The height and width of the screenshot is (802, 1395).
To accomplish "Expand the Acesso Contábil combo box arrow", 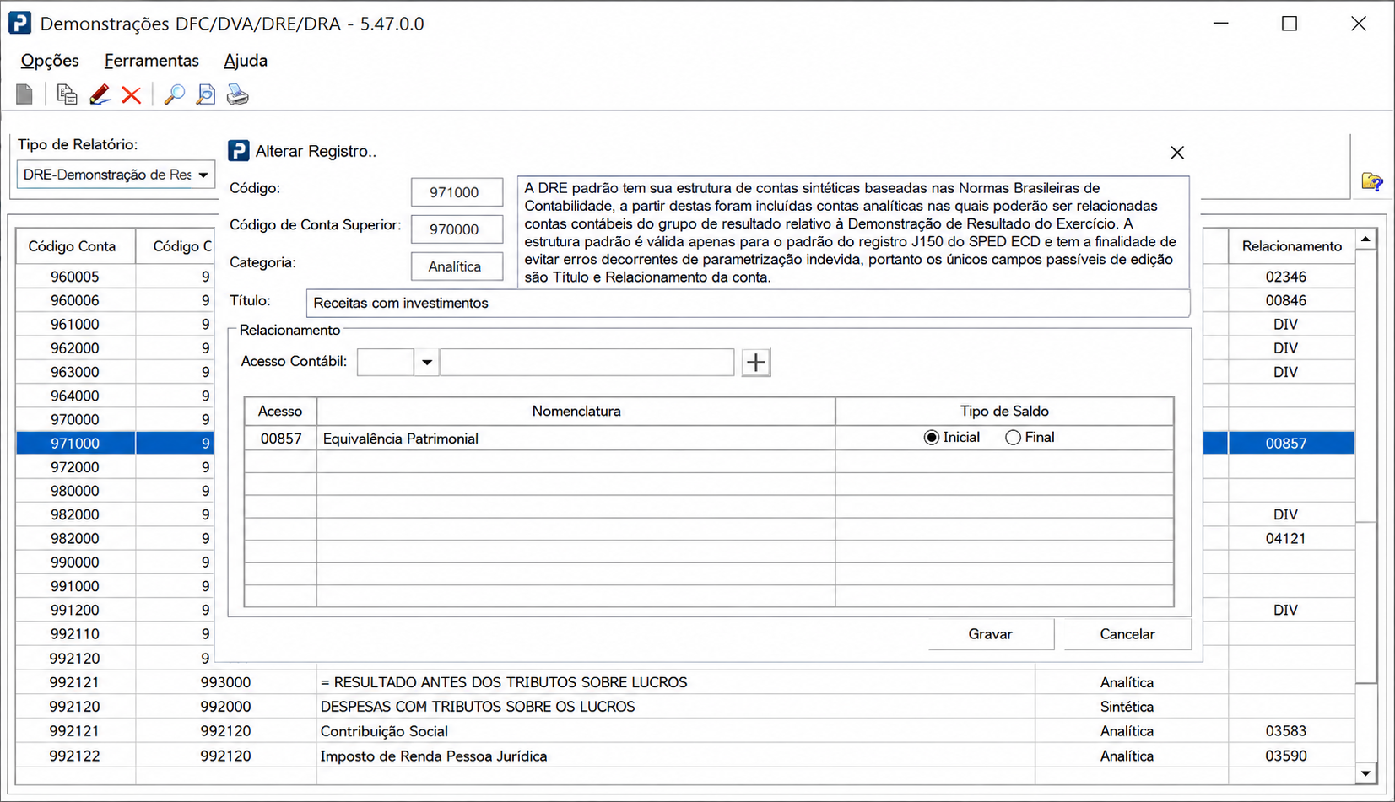I will pyautogui.click(x=427, y=363).
